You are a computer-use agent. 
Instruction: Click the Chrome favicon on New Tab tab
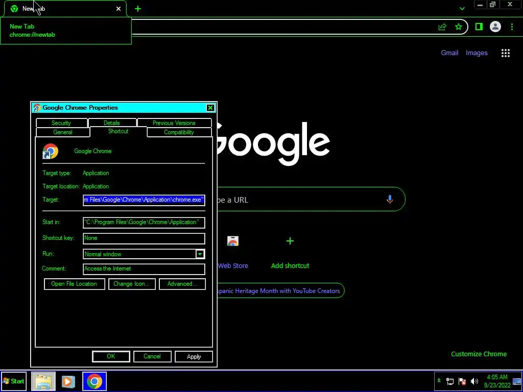14,9
